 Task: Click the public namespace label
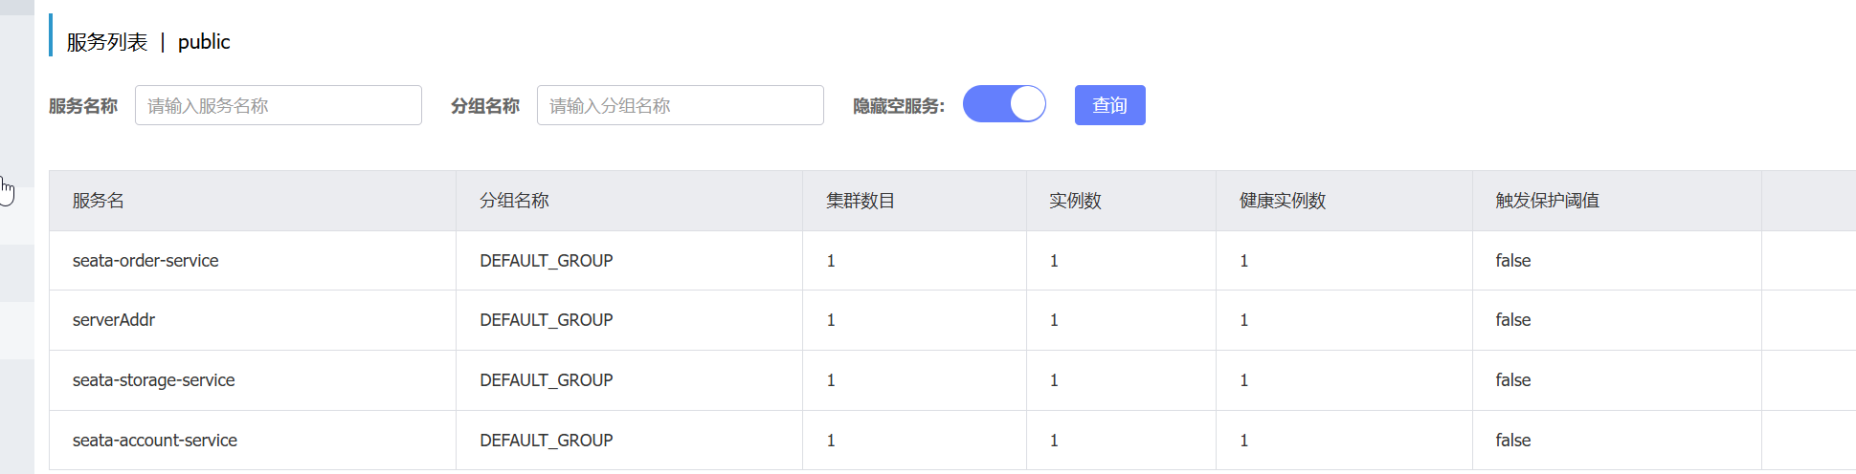click(x=204, y=42)
